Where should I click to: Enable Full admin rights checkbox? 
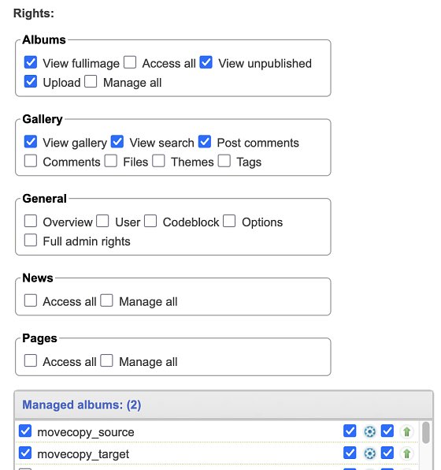(31, 240)
